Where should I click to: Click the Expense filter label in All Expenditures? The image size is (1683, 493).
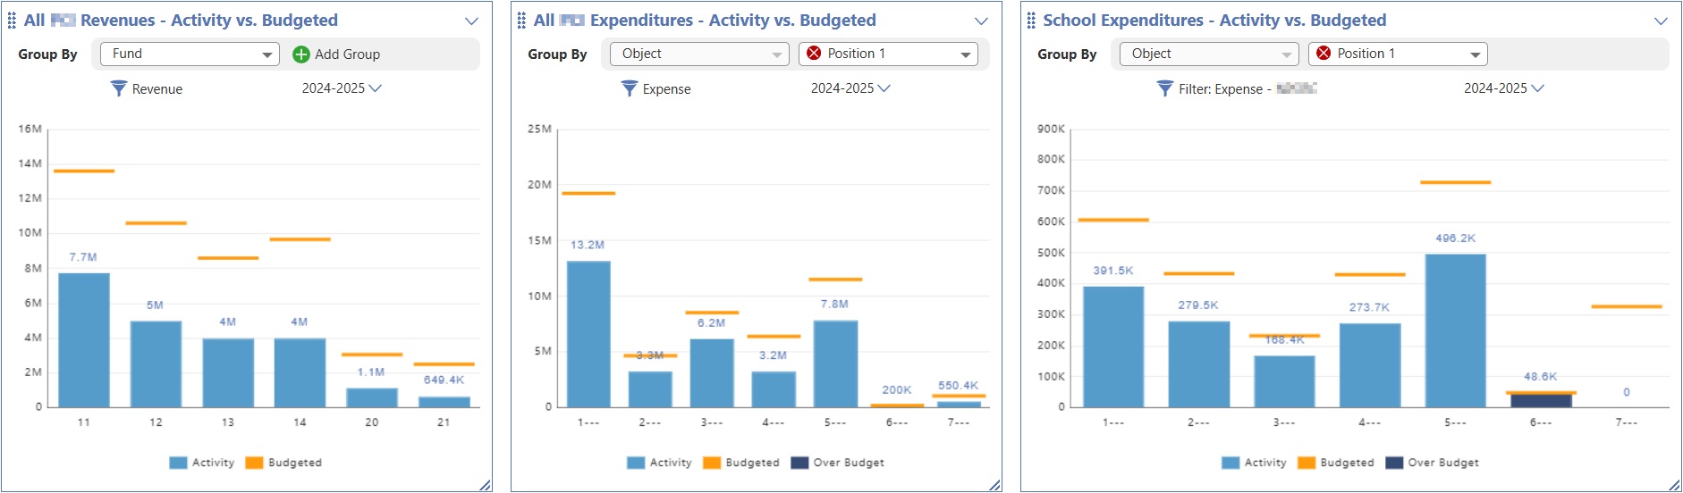click(667, 89)
